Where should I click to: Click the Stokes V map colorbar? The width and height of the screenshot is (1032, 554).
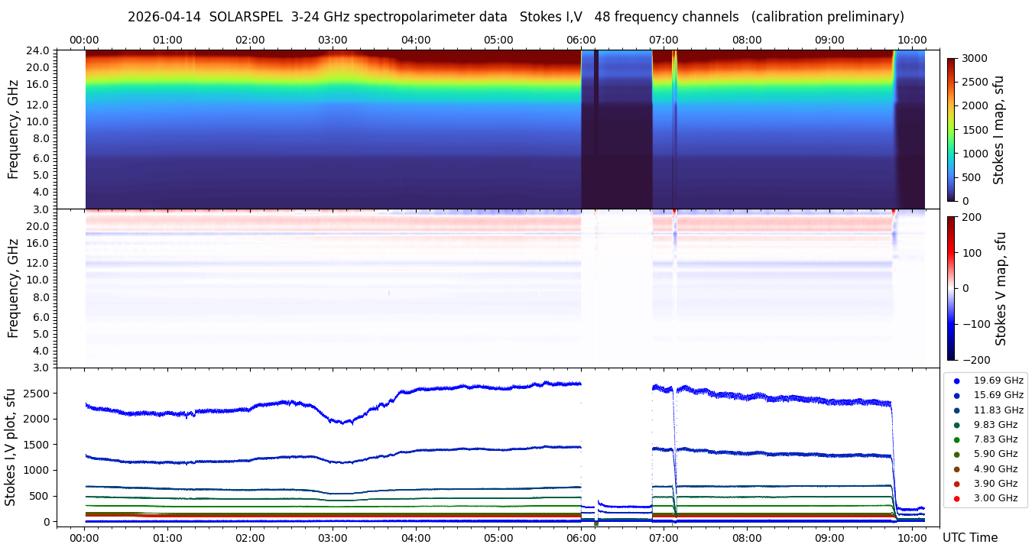[x=951, y=288]
